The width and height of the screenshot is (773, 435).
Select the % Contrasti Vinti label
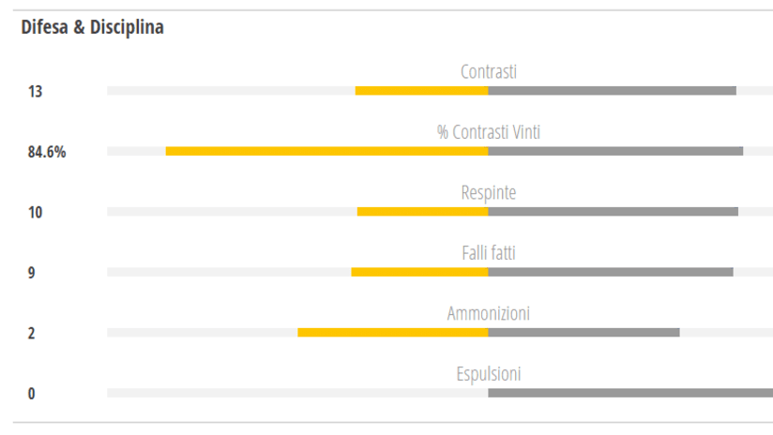click(489, 132)
